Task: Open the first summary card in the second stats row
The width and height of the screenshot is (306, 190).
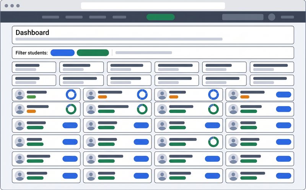Action: (34, 80)
